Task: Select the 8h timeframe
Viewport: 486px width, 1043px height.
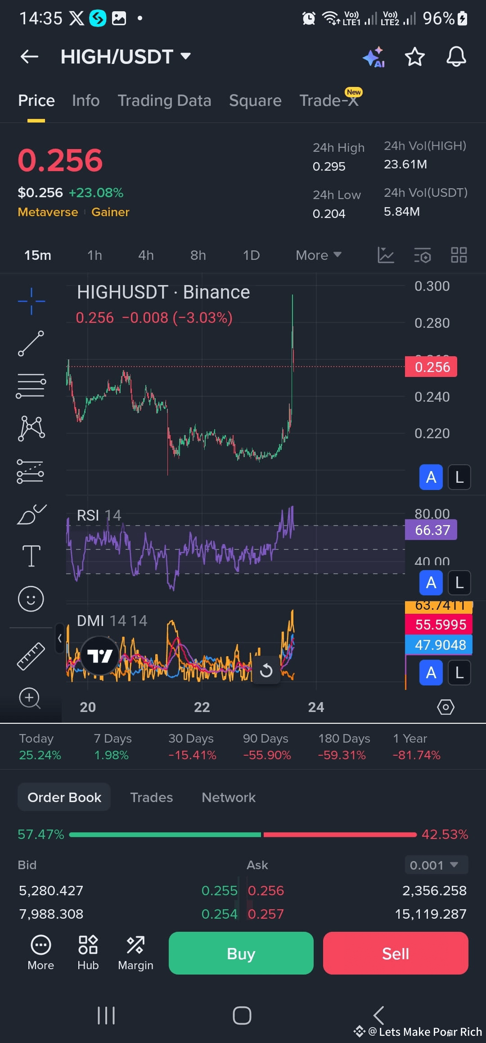Action: (198, 255)
